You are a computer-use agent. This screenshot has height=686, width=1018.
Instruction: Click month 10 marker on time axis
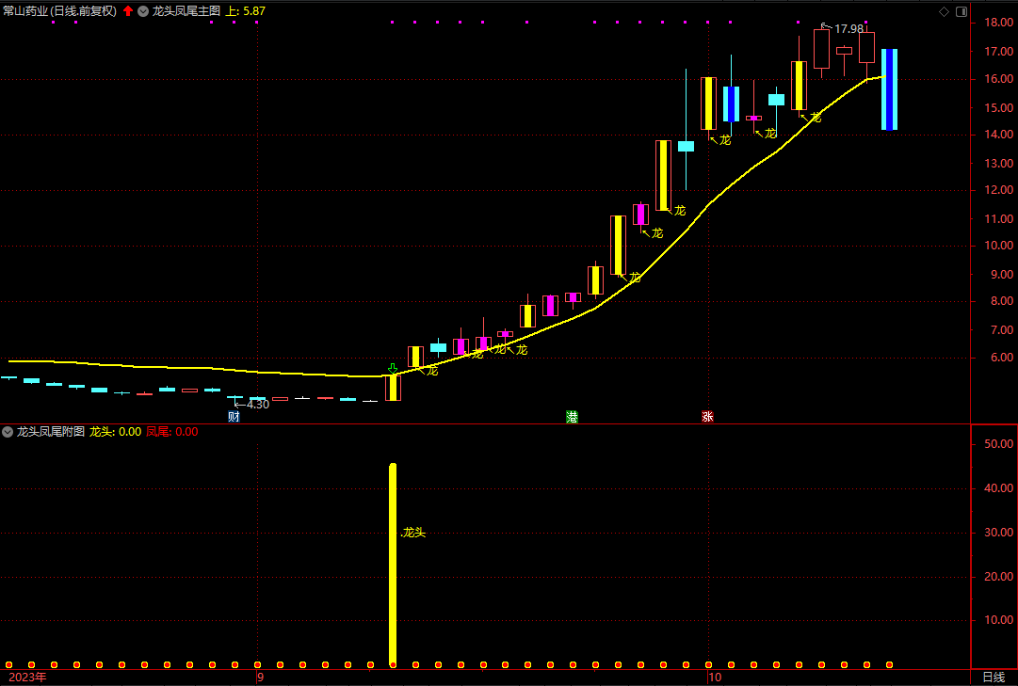click(715, 677)
